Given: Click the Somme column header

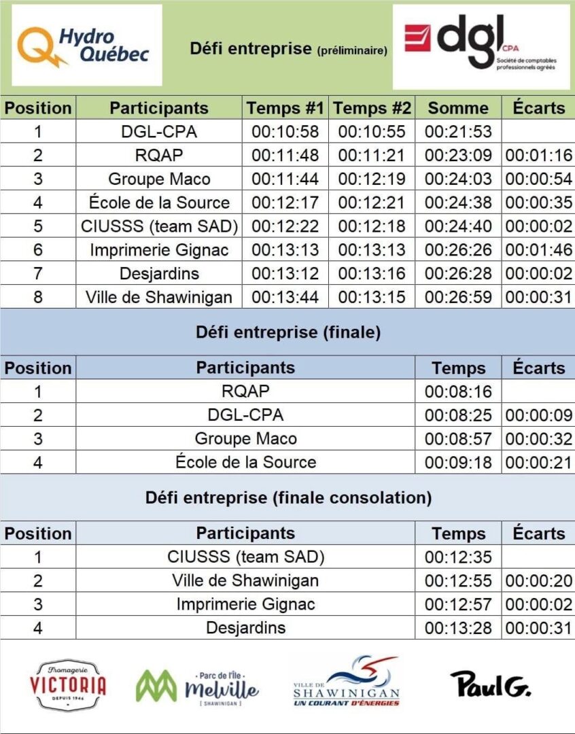Looking at the screenshot, I should 458,108.
